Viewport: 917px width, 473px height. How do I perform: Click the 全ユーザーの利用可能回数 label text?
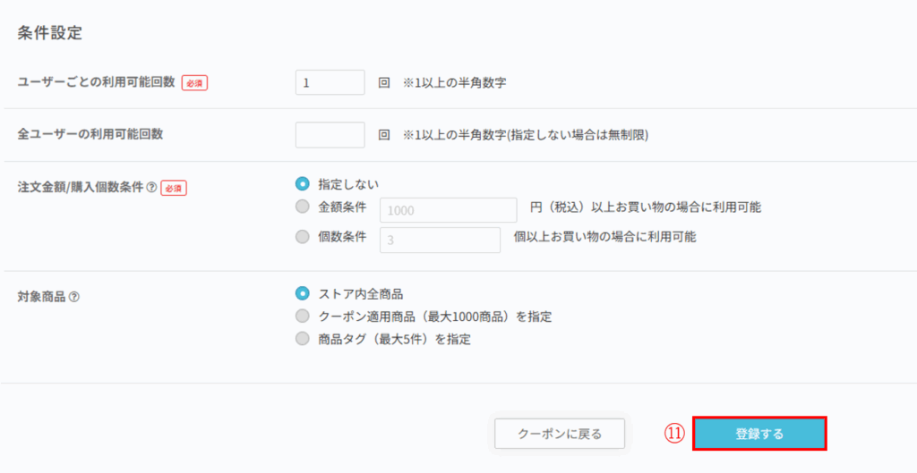[90, 134]
